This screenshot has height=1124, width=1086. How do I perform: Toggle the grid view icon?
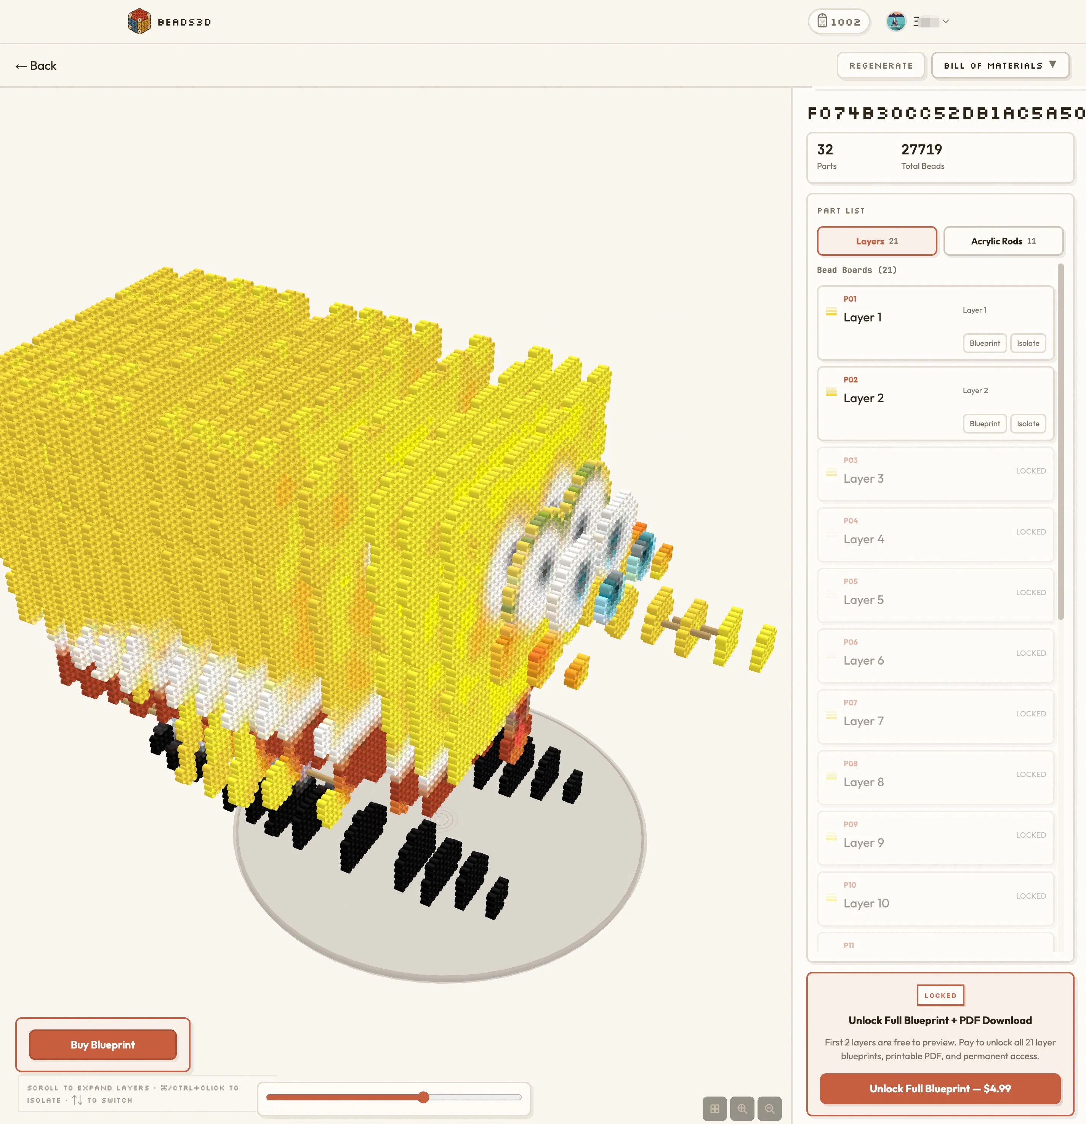click(x=714, y=1109)
